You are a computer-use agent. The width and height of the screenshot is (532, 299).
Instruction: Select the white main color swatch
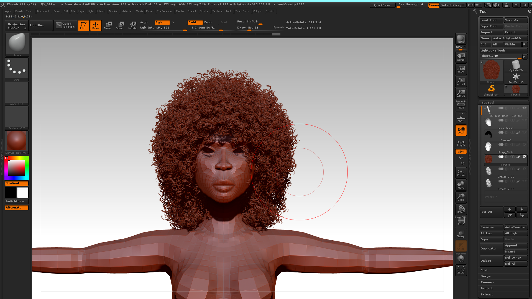[x=23, y=192]
